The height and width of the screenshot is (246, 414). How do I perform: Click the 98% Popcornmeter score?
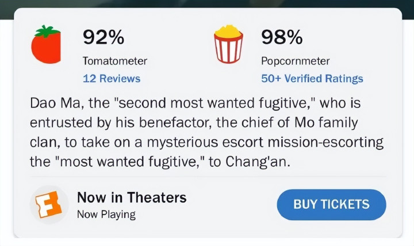282,38
